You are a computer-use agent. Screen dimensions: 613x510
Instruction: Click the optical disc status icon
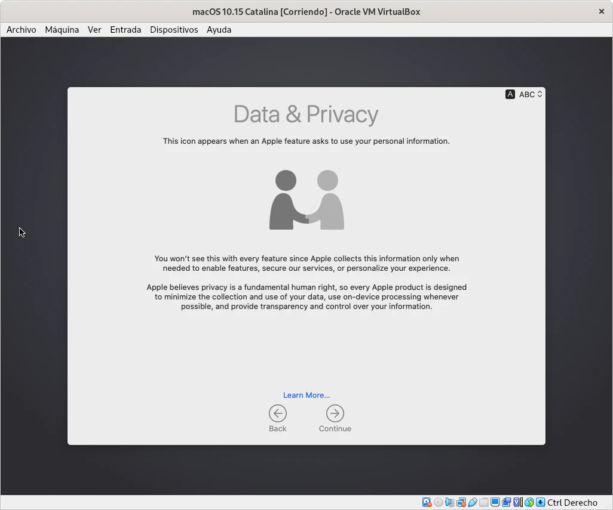(x=439, y=502)
